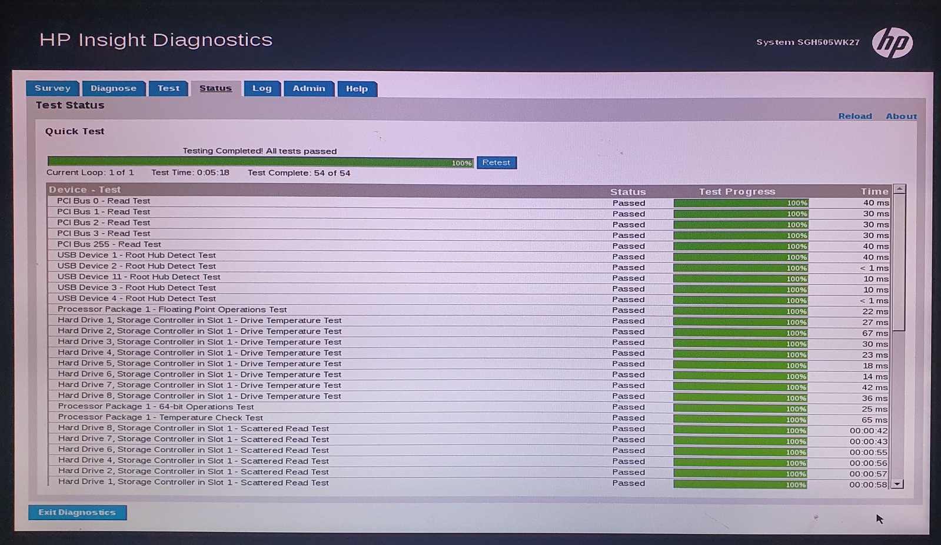
Task: Click the 'Device - Test' column header
Action: point(85,190)
